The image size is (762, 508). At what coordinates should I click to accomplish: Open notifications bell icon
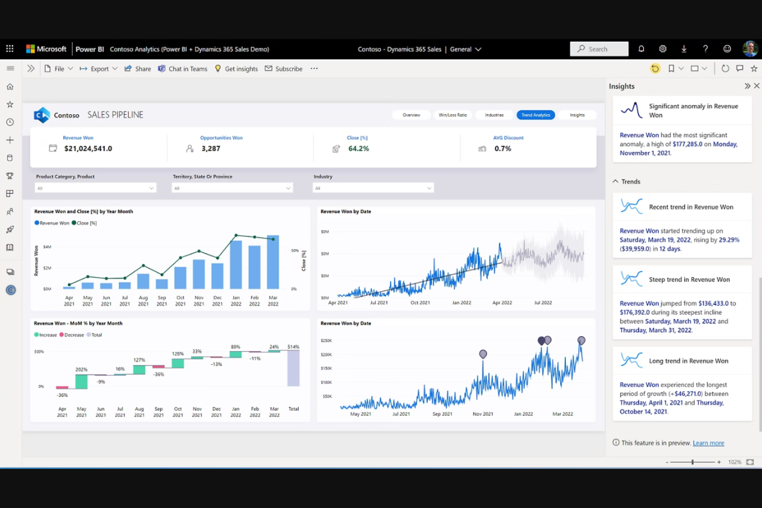641,49
